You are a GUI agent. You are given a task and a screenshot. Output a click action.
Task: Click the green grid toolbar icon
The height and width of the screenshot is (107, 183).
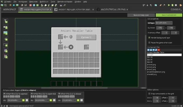coord(37,5)
